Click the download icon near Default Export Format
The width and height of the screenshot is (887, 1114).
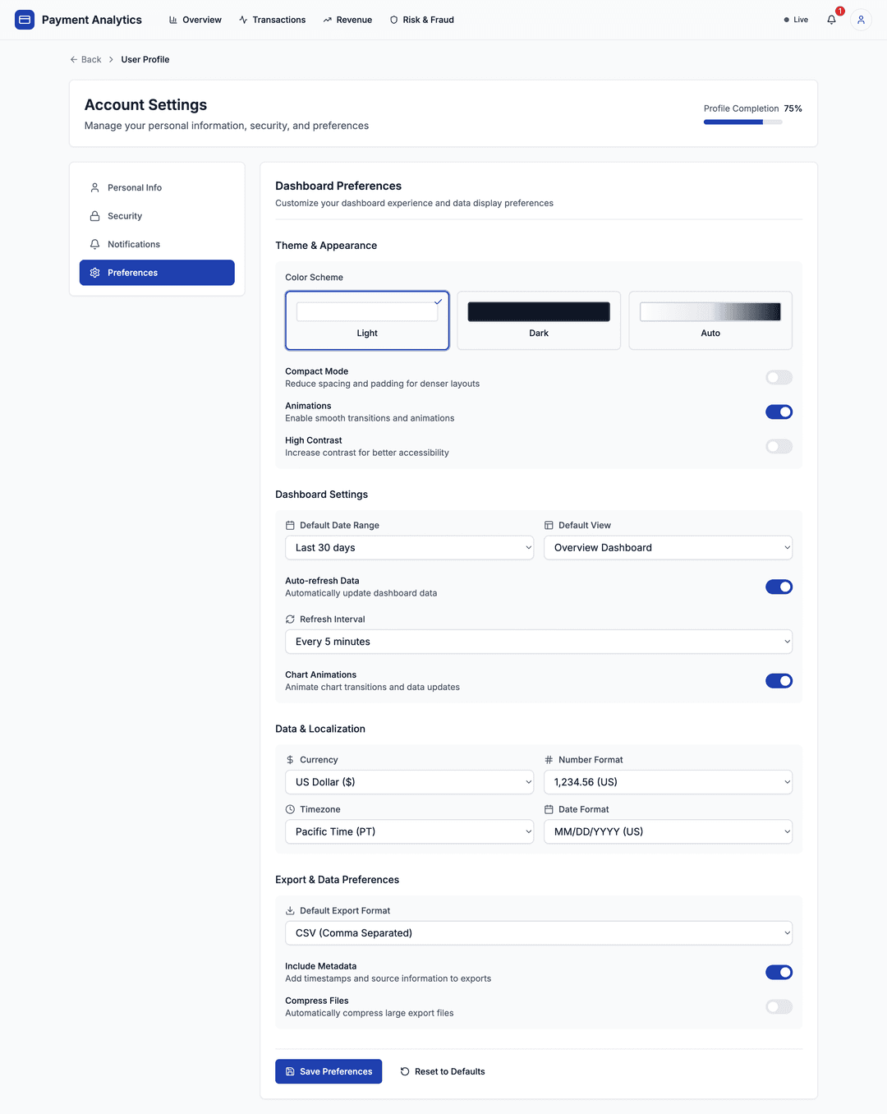pyautogui.click(x=289, y=910)
